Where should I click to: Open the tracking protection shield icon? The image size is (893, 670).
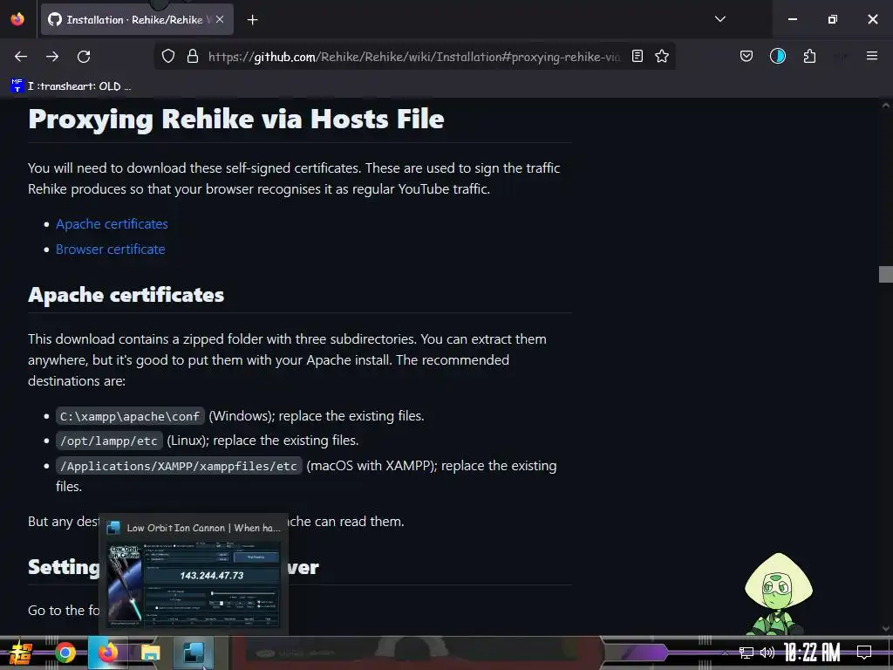[168, 57]
